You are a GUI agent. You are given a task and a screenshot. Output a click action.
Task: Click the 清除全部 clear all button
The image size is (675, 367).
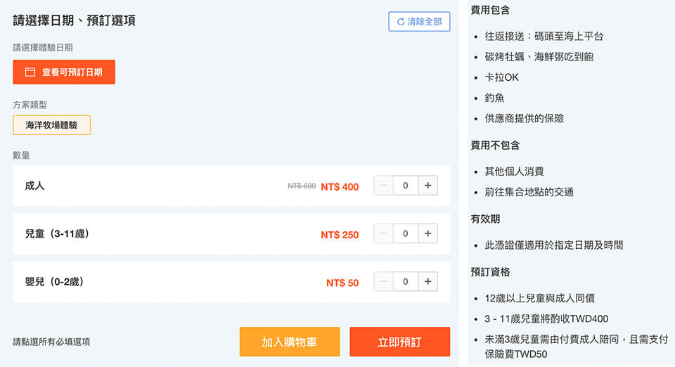click(419, 22)
